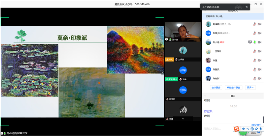
Task: Toggle Sogou punctuation mode icon
Action: tap(248, 129)
